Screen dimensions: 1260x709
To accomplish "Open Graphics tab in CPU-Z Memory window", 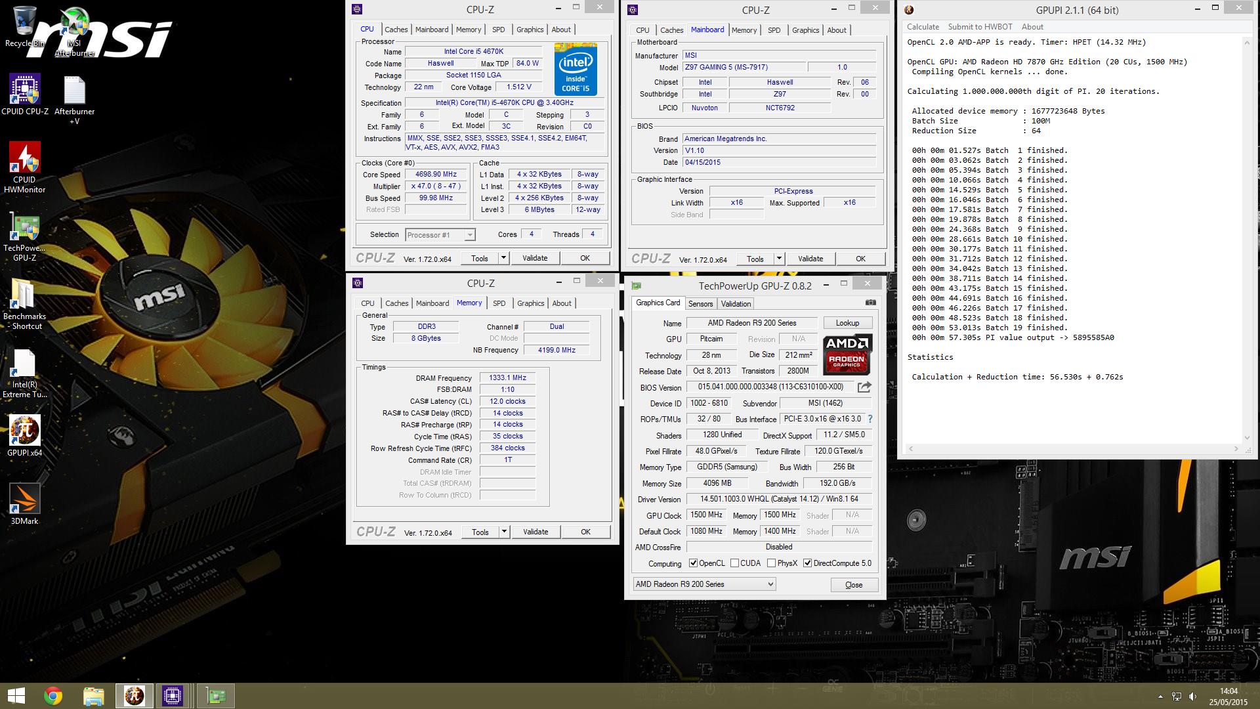I will [x=530, y=303].
